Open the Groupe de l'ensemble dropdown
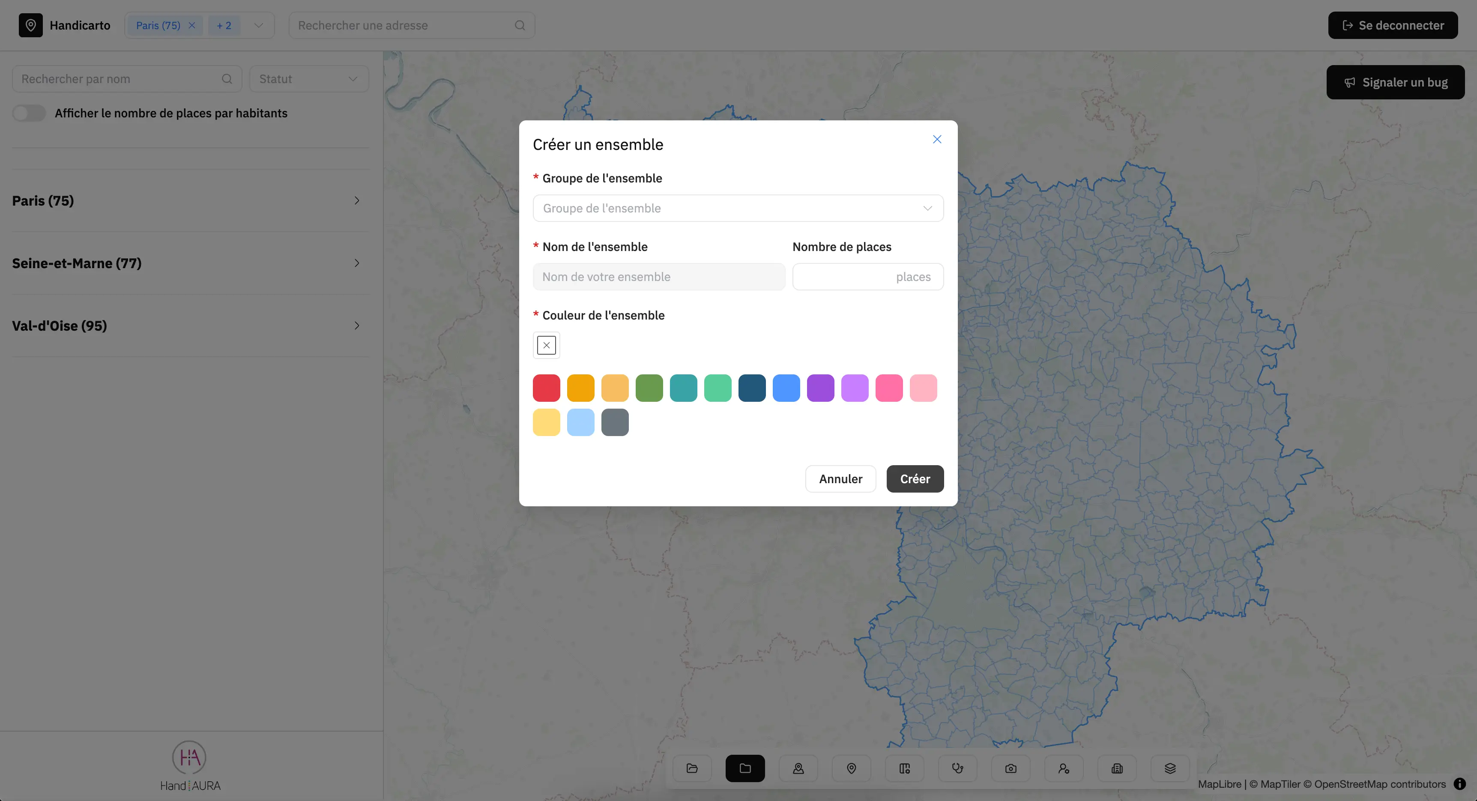 click(738, 208)
